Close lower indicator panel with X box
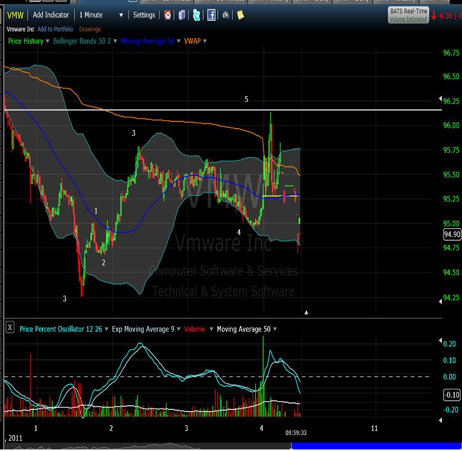The width and height of the screenshot is (462, 451). click(9, 328)
